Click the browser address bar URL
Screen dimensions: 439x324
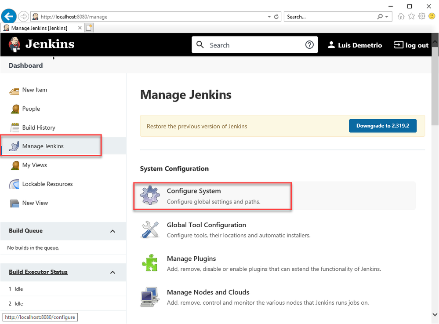[74, 17]
